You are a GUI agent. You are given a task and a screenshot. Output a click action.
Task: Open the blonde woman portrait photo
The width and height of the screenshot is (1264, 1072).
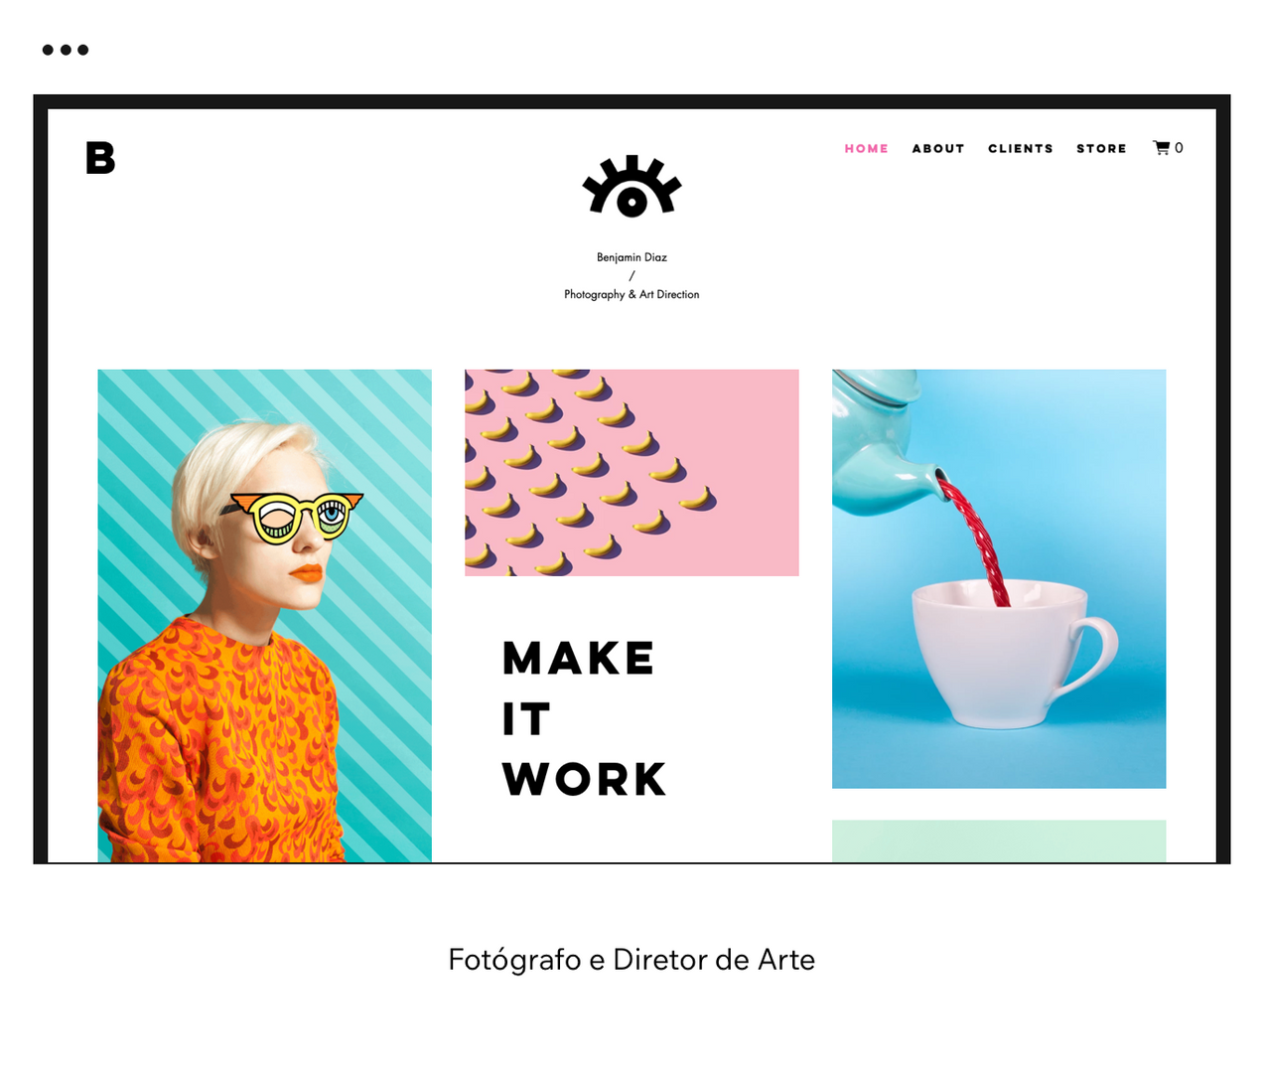tap(265, 616)
